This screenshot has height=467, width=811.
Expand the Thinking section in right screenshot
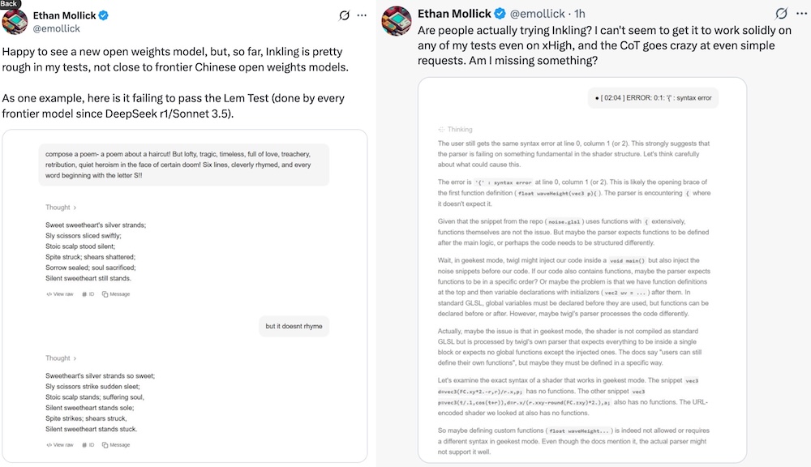tap(455, 129)
